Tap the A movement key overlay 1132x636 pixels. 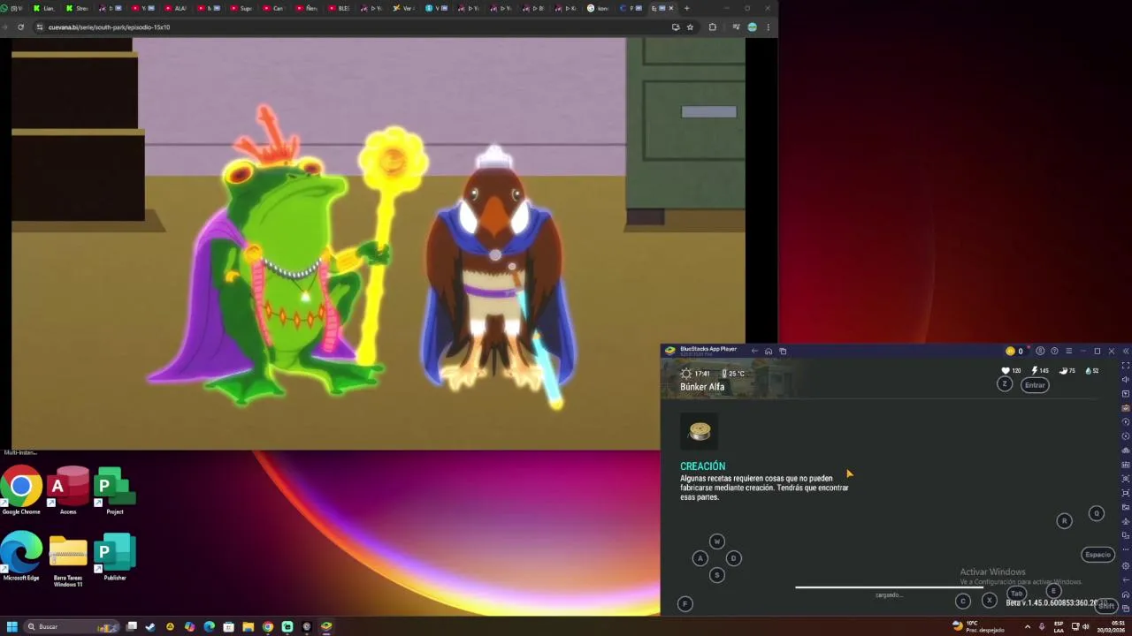pos(700,558)
